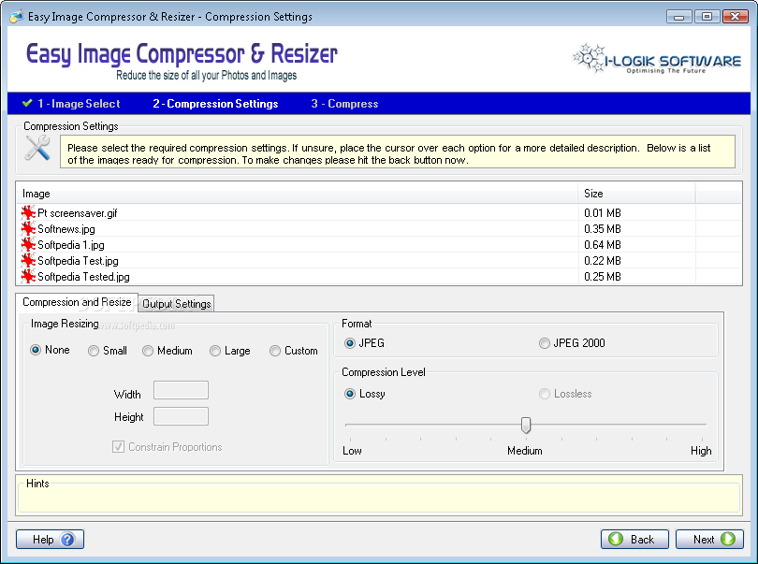Viewport: 758px width, 564px height.
Task: Minimize the Easy Image Compressor window
Action: 678,17
